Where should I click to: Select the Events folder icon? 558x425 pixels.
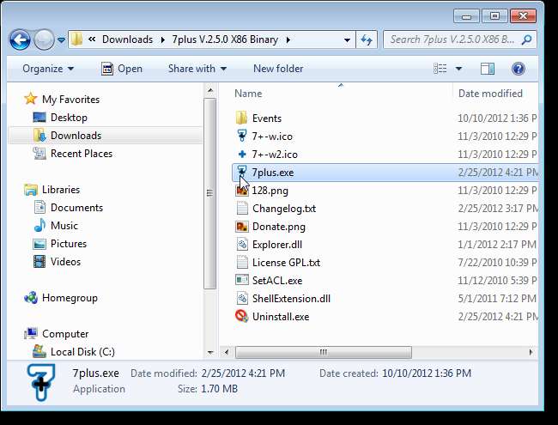pyautogui.click(x=241, y=118)
